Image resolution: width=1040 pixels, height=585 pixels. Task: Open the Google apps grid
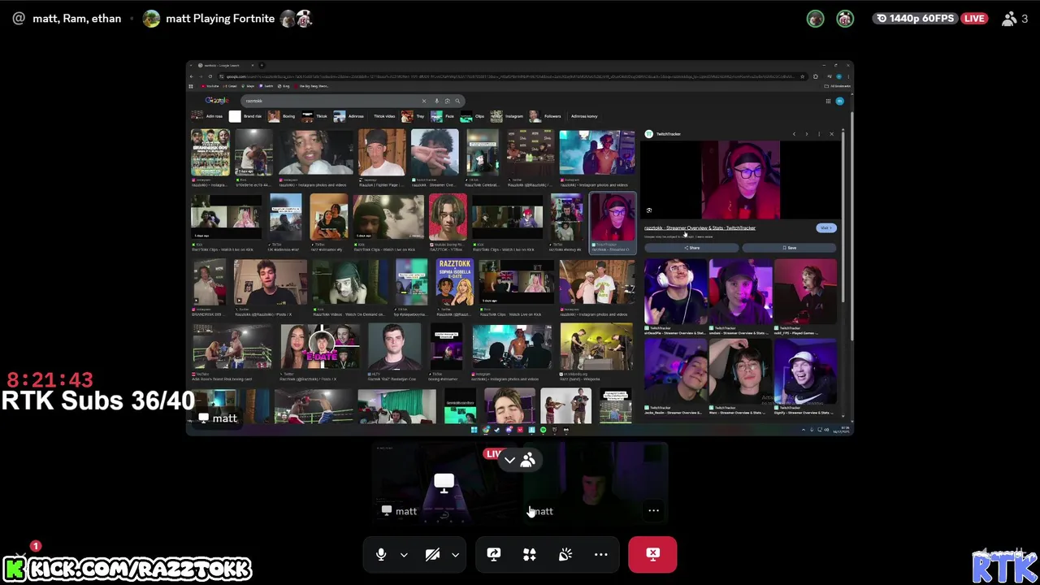tap(828, 101)
